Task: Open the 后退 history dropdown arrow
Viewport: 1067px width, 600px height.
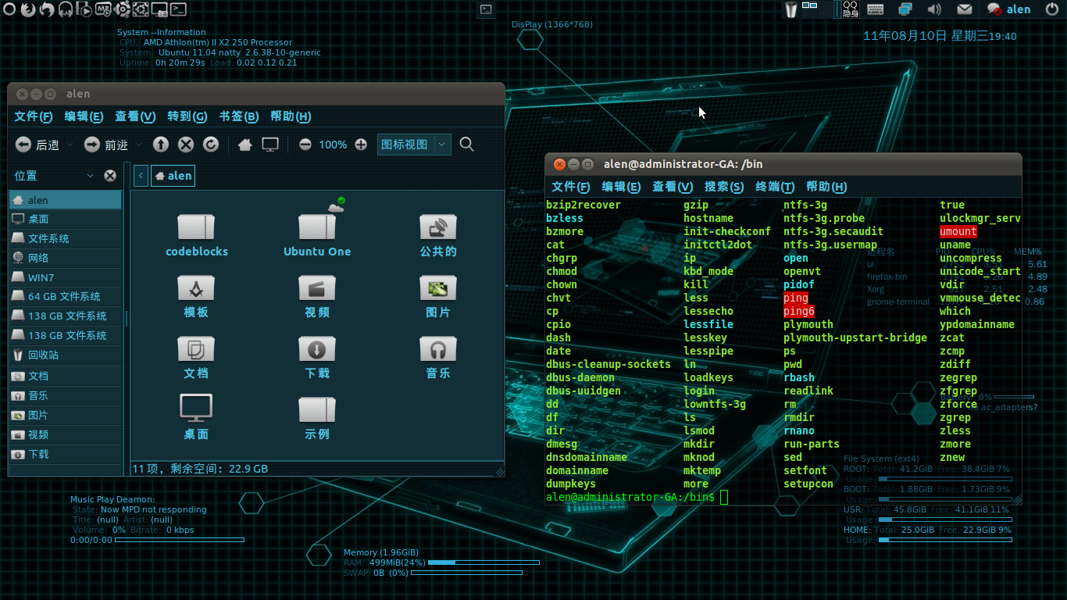Action: pos(69,145)
